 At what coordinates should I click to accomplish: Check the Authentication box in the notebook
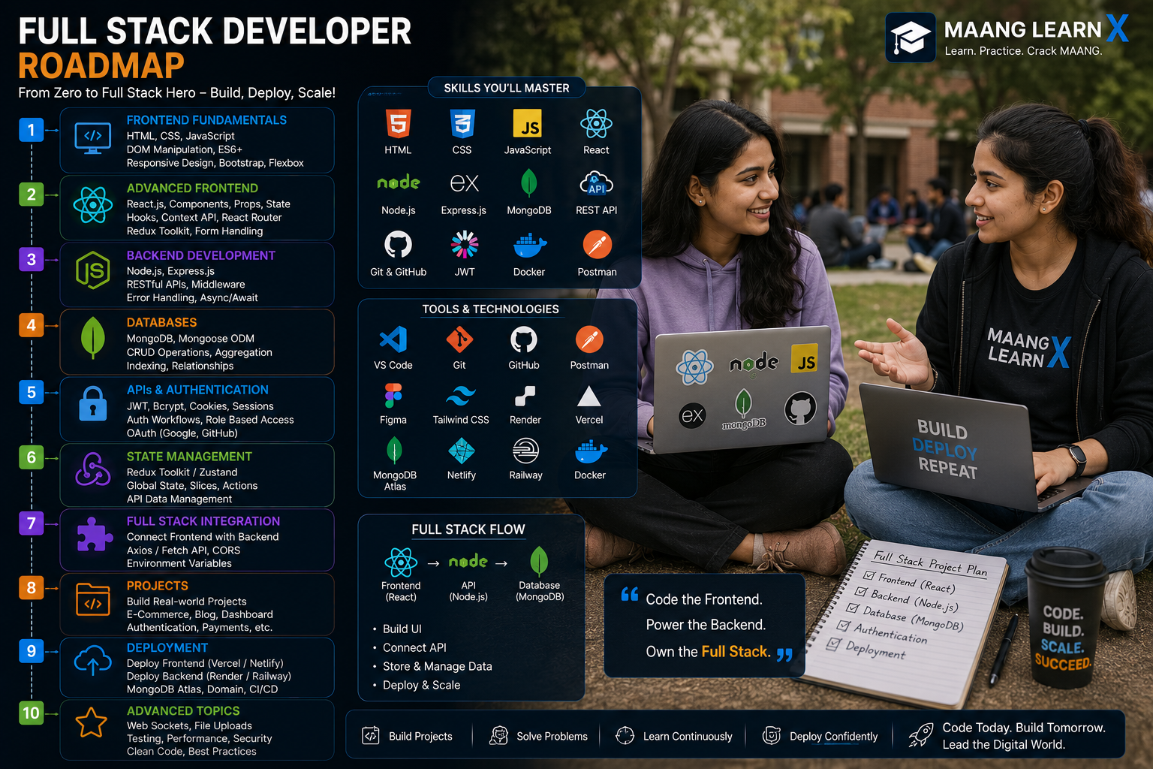point(844,626)
